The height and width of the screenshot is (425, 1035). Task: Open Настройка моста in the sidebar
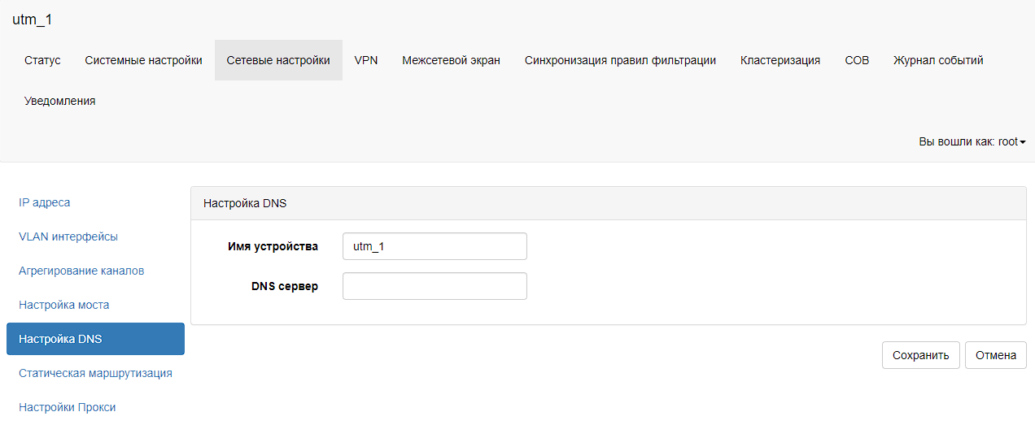click(x=63, y=305)
